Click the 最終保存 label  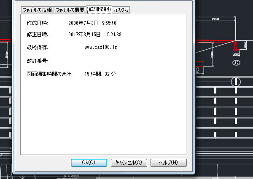click(x=37, y=48)
